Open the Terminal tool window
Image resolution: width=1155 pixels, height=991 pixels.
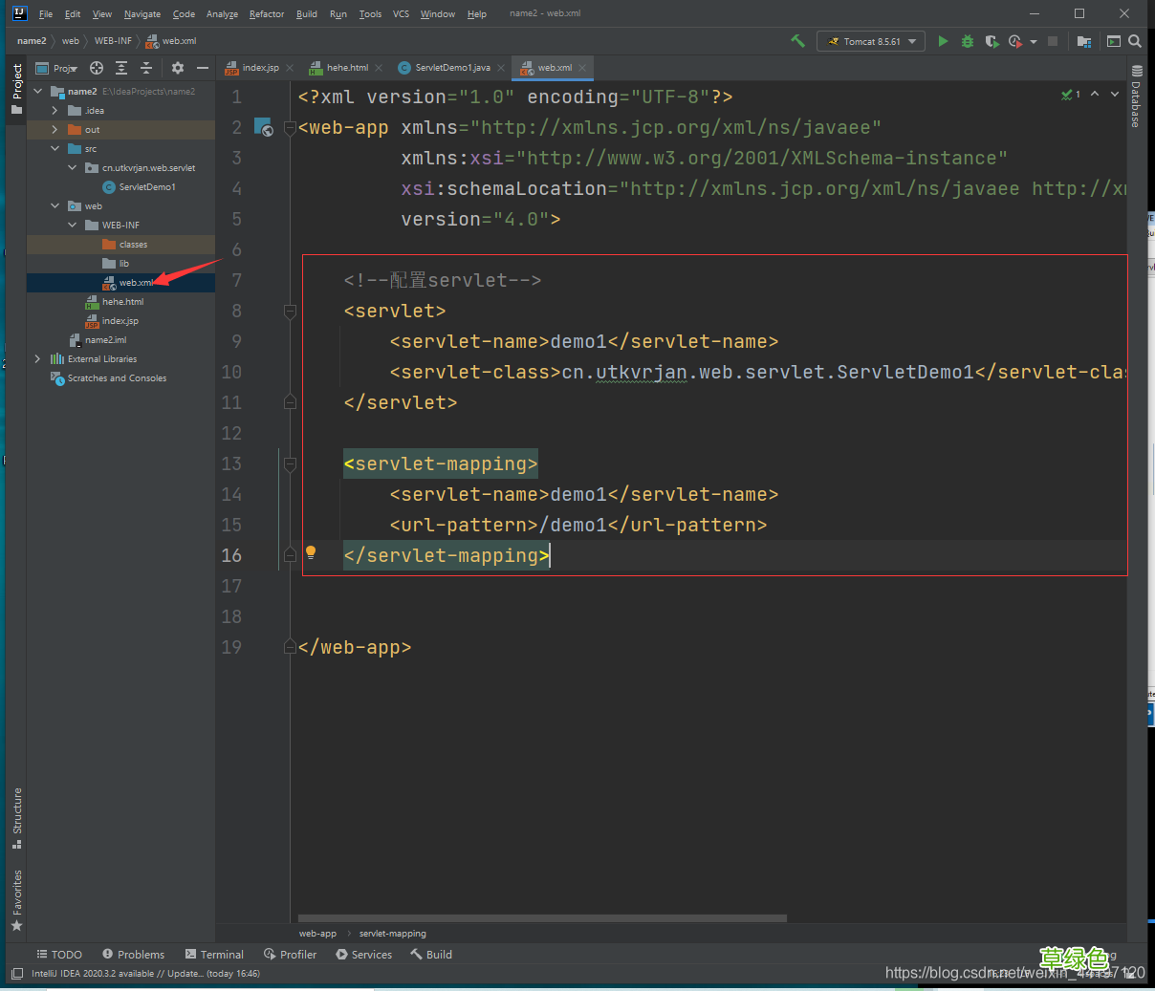pos(214,955)
